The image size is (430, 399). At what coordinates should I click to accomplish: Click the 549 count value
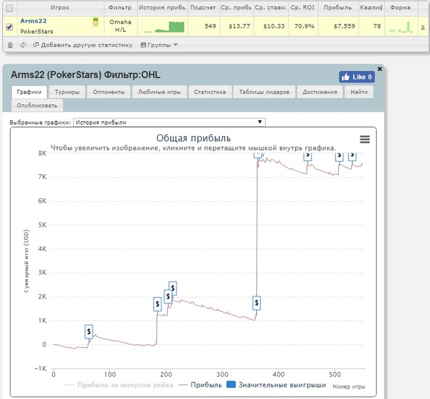210,26
